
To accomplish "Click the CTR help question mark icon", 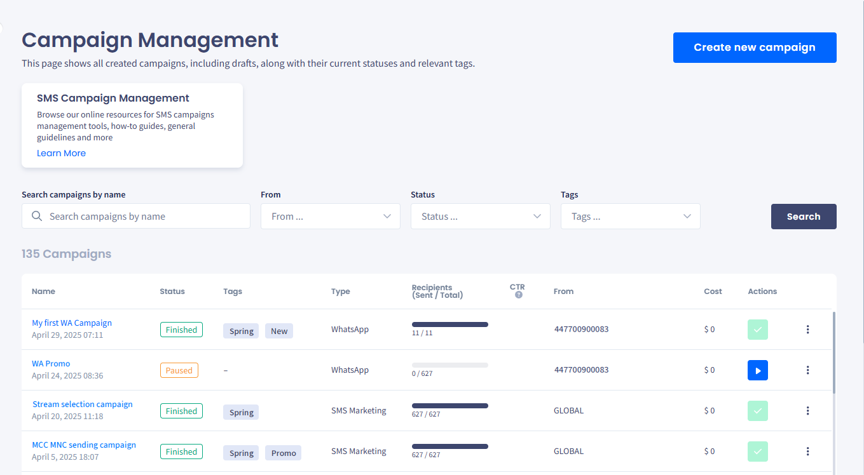I will [519, 295].
